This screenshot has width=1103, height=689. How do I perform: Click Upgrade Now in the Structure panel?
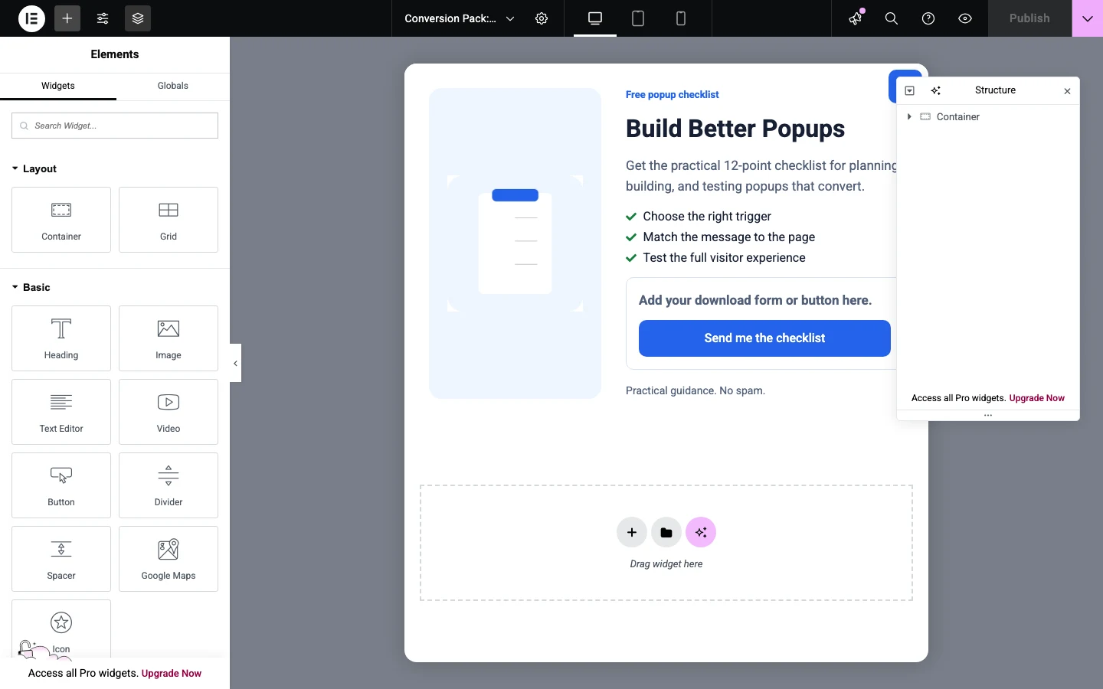point(1037,398)
